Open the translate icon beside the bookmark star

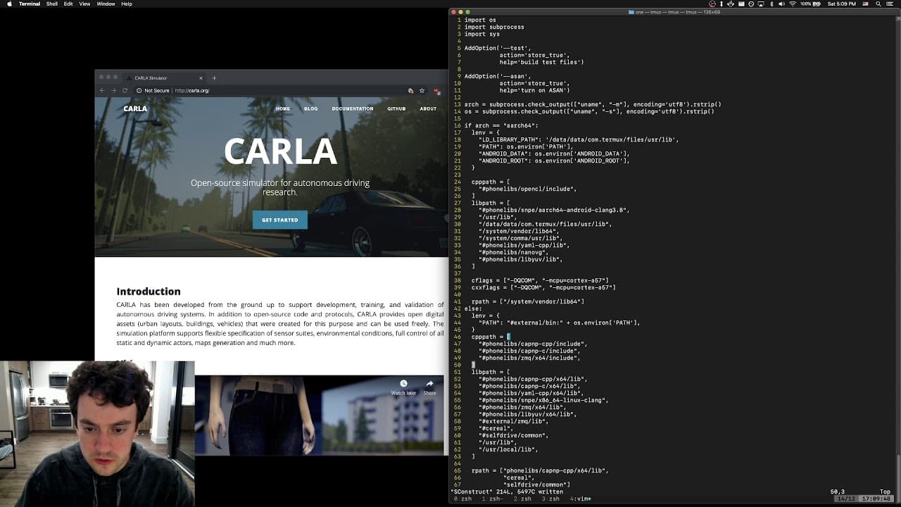click(x=410, y=90)
